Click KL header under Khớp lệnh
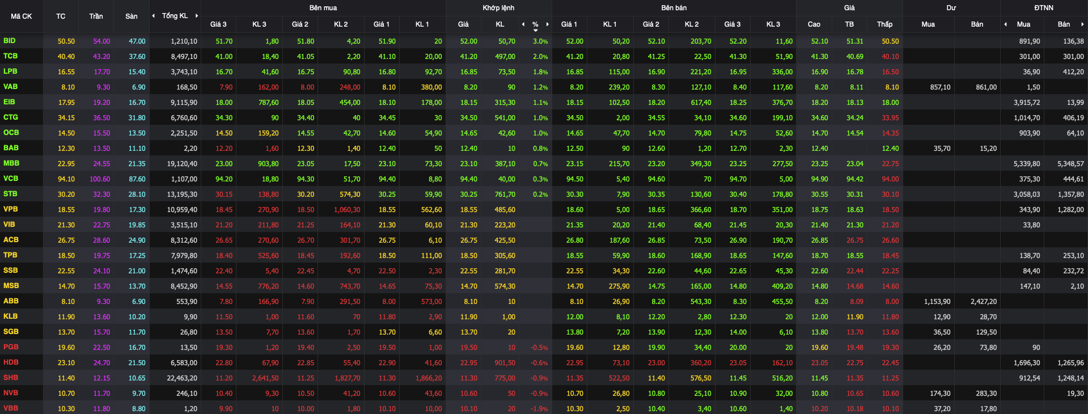The height and width of the screenshot is (414, 1088). tap(499, 24)
